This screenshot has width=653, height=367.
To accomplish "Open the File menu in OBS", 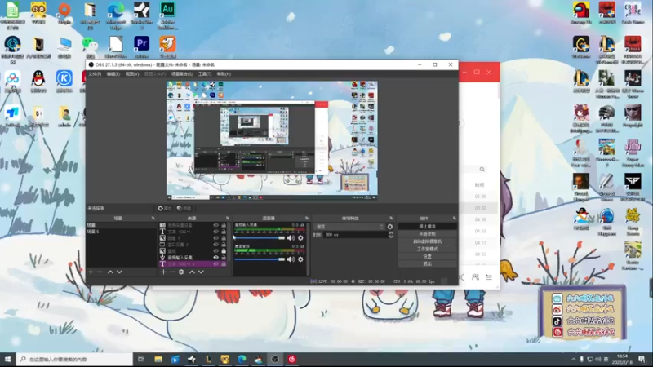I will pyautogui.click(x=95, y=74).
